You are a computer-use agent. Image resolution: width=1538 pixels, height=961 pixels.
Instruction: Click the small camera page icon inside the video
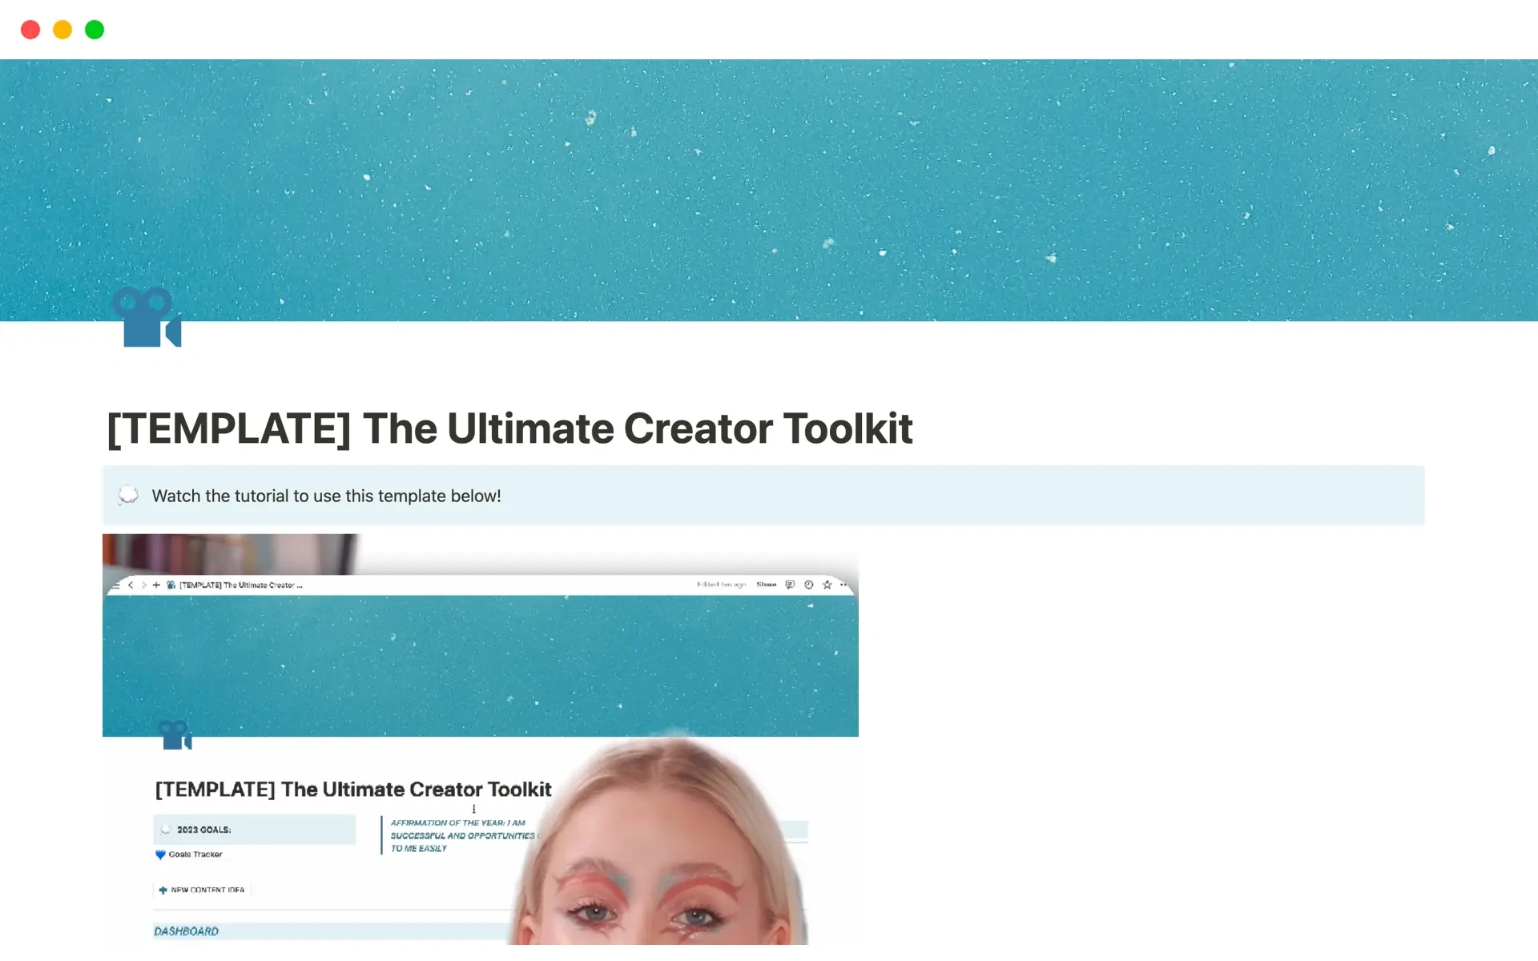pos(175,734)
